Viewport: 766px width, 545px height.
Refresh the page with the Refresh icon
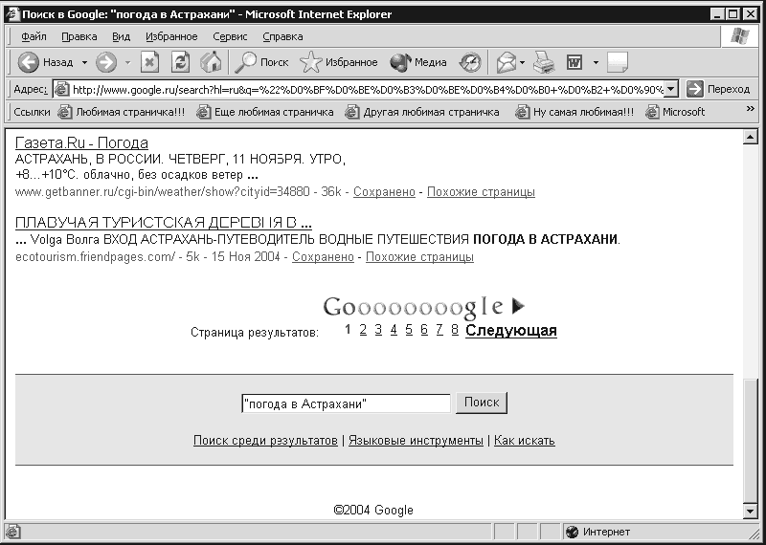tap(180, 62)
